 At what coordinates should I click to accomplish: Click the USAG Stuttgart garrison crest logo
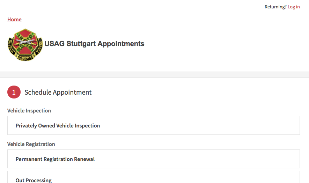(x=25, y=45)
